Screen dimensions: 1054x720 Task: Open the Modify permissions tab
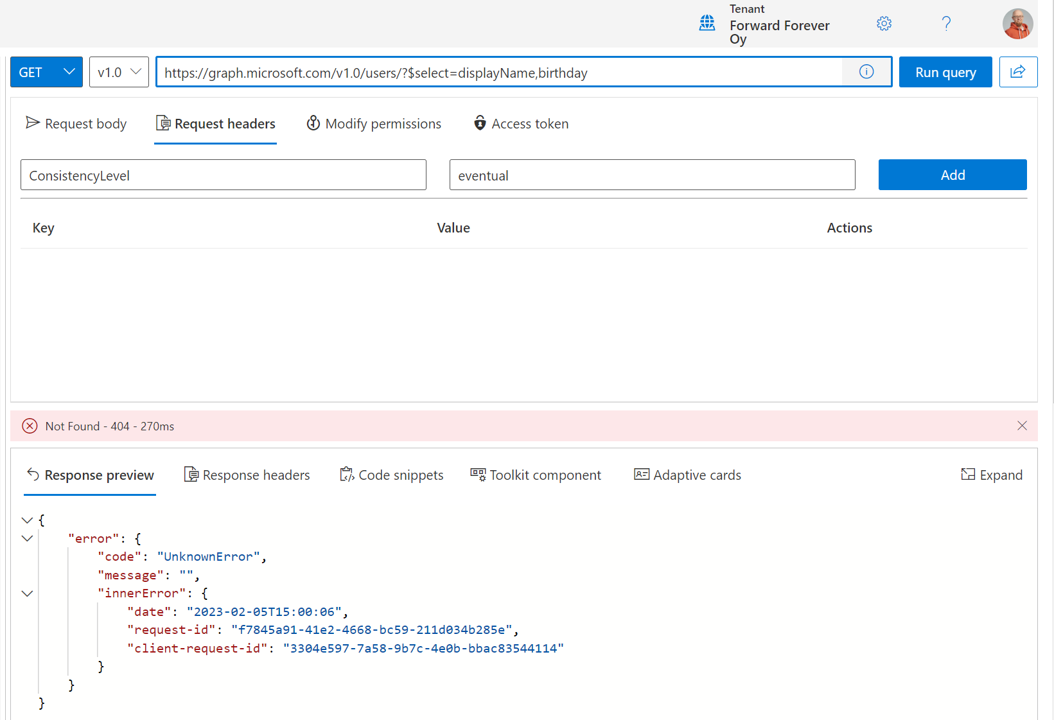pos(374,123)
